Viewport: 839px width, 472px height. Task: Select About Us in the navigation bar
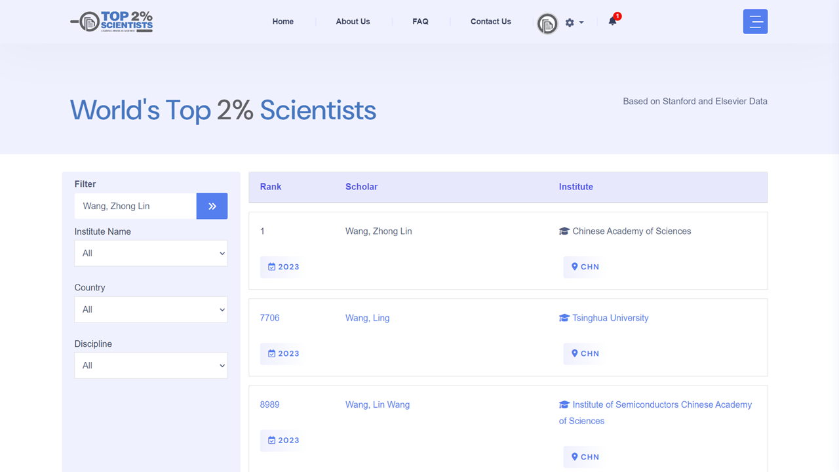tap(353, 21)
